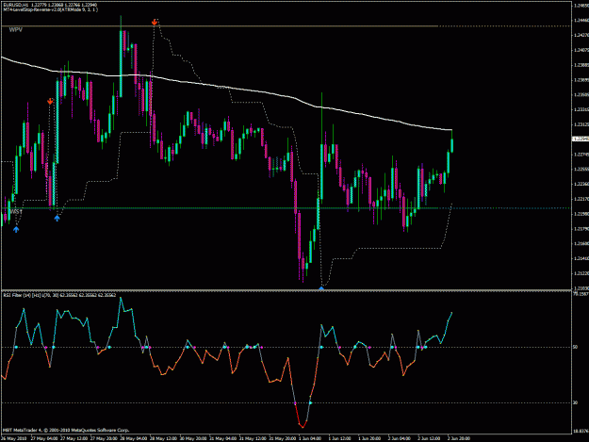
Task: Select the WS1 level label
Action: click(16, 212)
